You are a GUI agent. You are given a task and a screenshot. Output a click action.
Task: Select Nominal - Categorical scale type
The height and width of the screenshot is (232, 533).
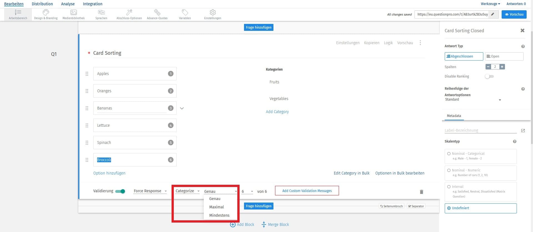(481, 156)
